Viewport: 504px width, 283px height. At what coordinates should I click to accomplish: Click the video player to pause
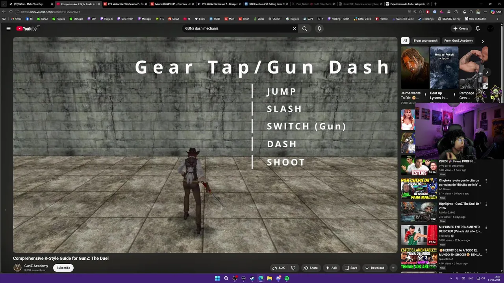205,145
